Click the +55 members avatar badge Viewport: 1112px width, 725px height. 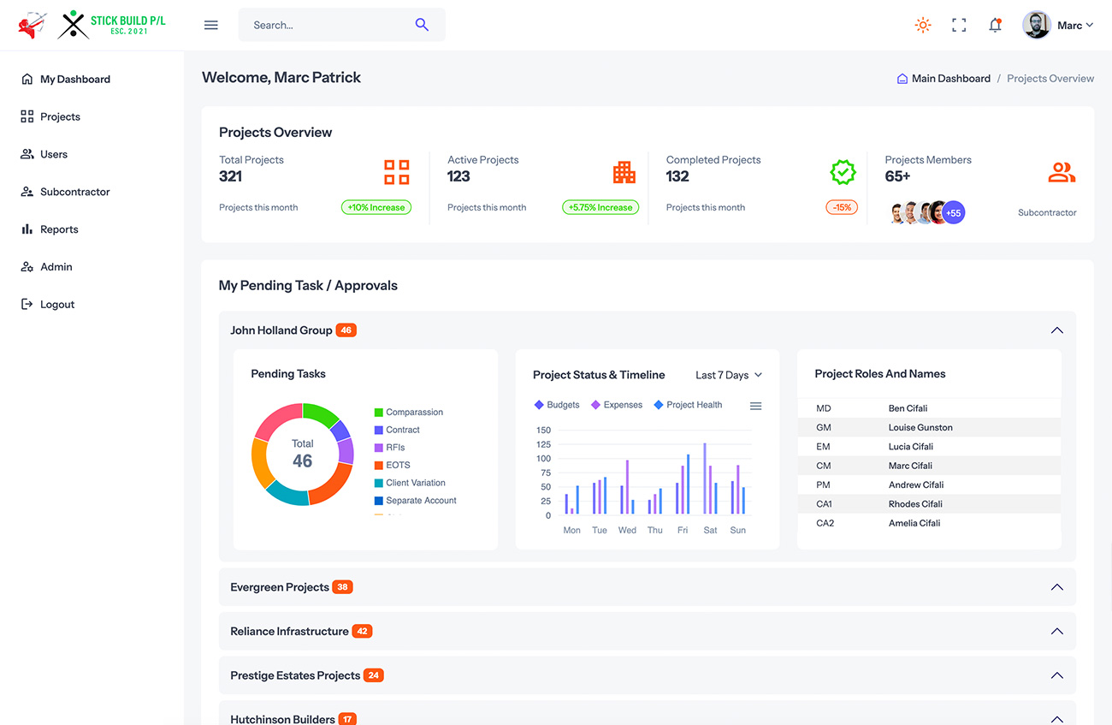954,212
